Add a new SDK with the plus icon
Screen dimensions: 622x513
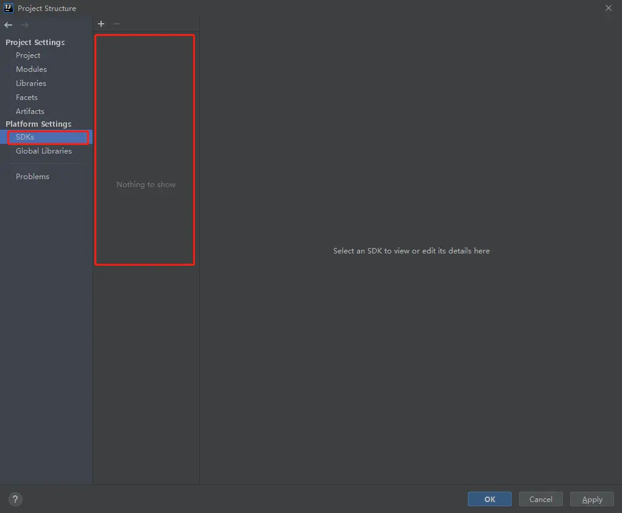tap(101, 24)
